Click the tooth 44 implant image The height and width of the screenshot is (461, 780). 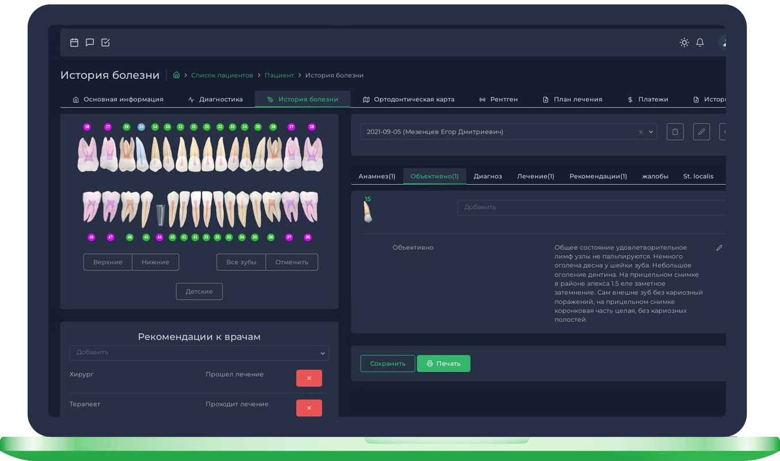tap(160, 214)
